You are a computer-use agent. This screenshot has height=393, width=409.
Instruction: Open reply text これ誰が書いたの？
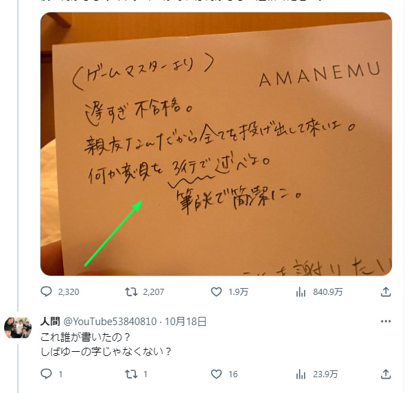[x=85, y=337]
